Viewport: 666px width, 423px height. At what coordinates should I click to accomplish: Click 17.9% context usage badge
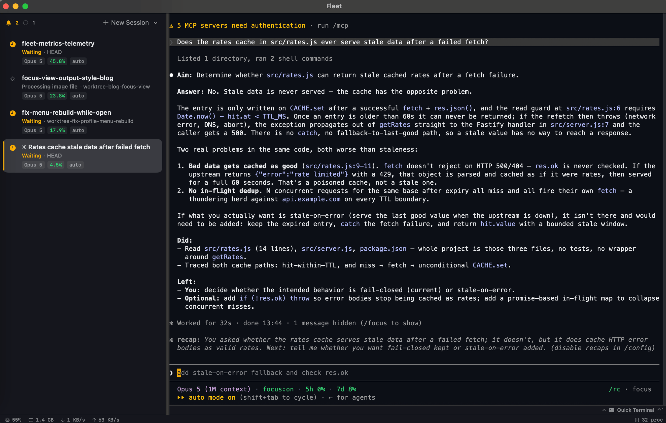(x=57, y=130)
